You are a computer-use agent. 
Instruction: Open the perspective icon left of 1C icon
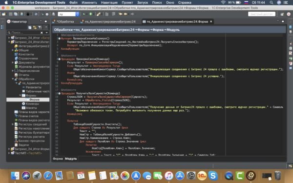282,14
